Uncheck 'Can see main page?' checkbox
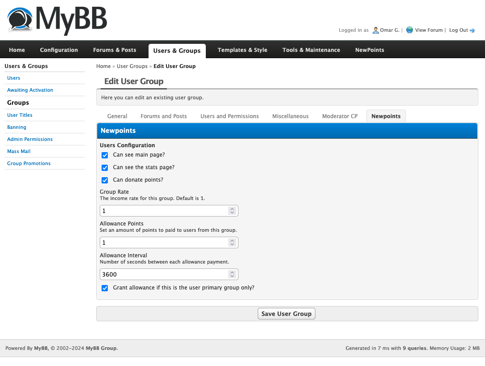 105,155
